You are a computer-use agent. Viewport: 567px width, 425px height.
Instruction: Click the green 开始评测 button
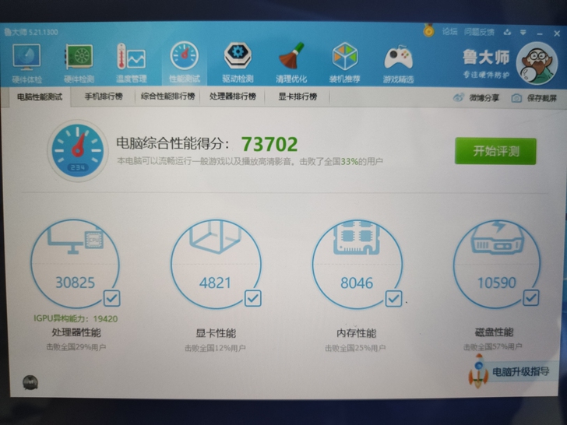pyautogui.click(x=495, y=151)
